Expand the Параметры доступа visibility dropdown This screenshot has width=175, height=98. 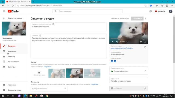pos(129,71)
